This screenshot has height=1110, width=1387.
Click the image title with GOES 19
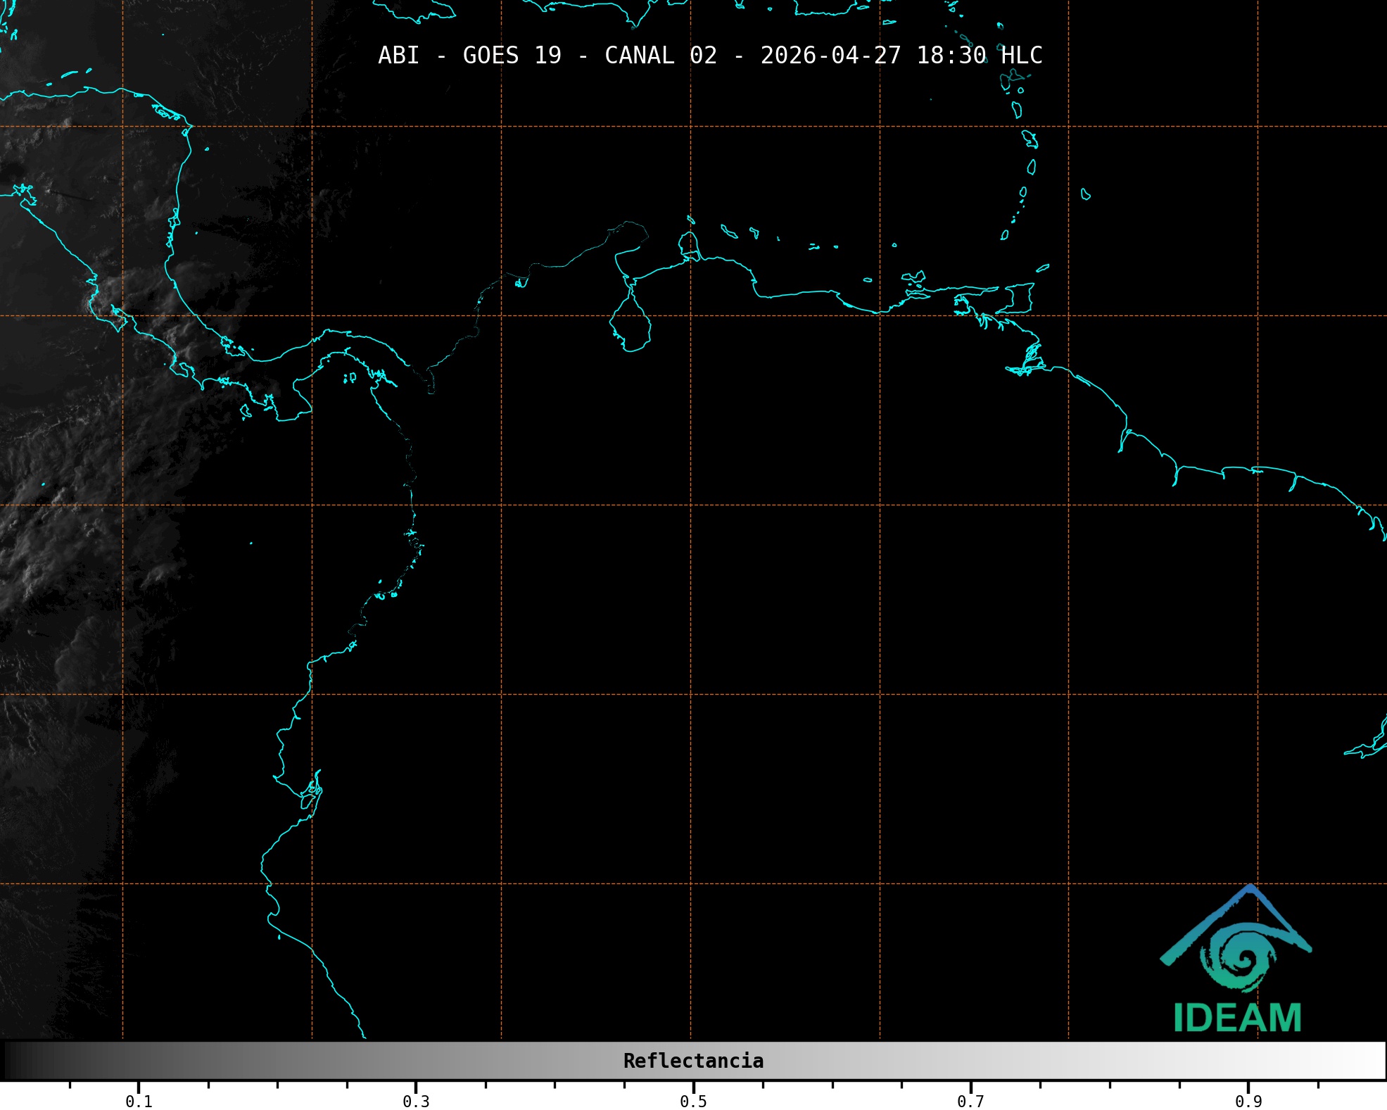709,56
